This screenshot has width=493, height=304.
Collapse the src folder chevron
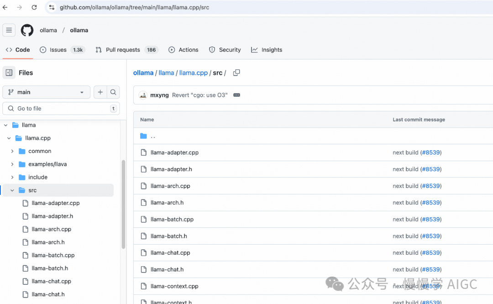12,190
